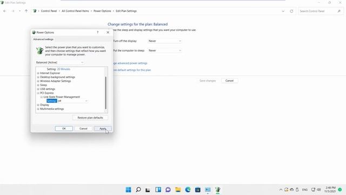Expand Desktop background settings node

coord(38,77)
